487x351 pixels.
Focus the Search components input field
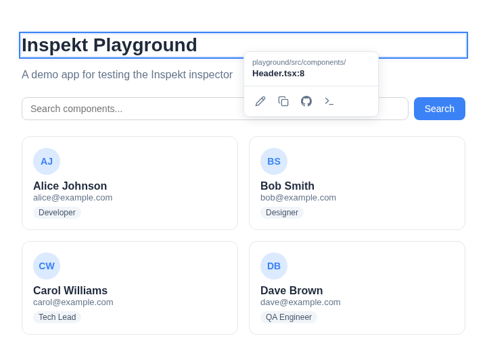pyautogui.click(x=215, y=109)
